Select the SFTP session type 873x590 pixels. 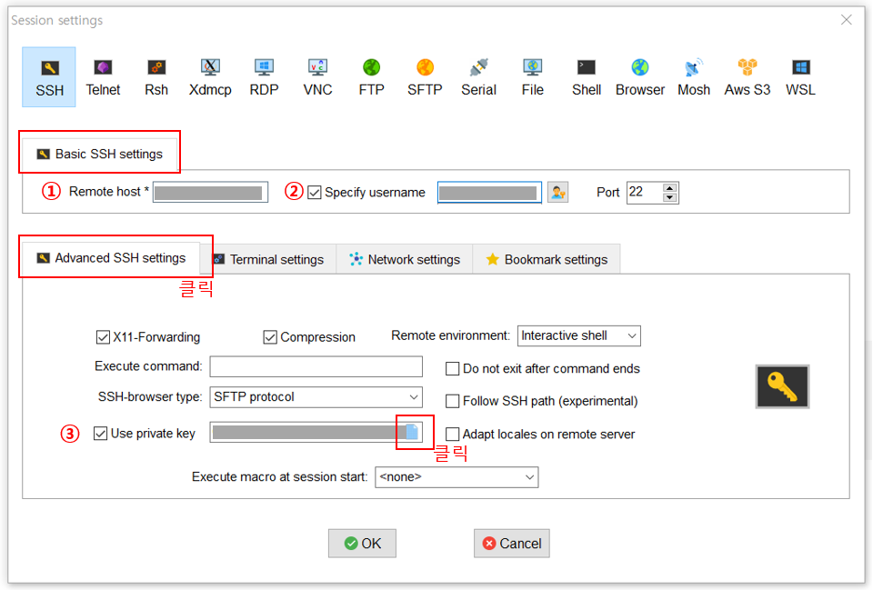pos(425,76)
